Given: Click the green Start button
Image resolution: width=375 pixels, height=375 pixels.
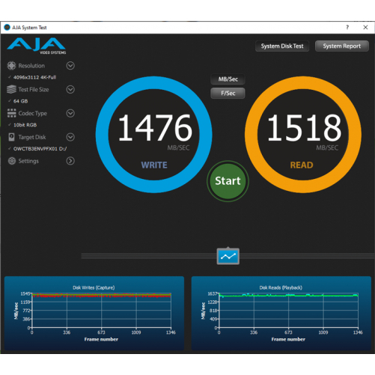Looking at the screenshot, I should tap(228, 181).
